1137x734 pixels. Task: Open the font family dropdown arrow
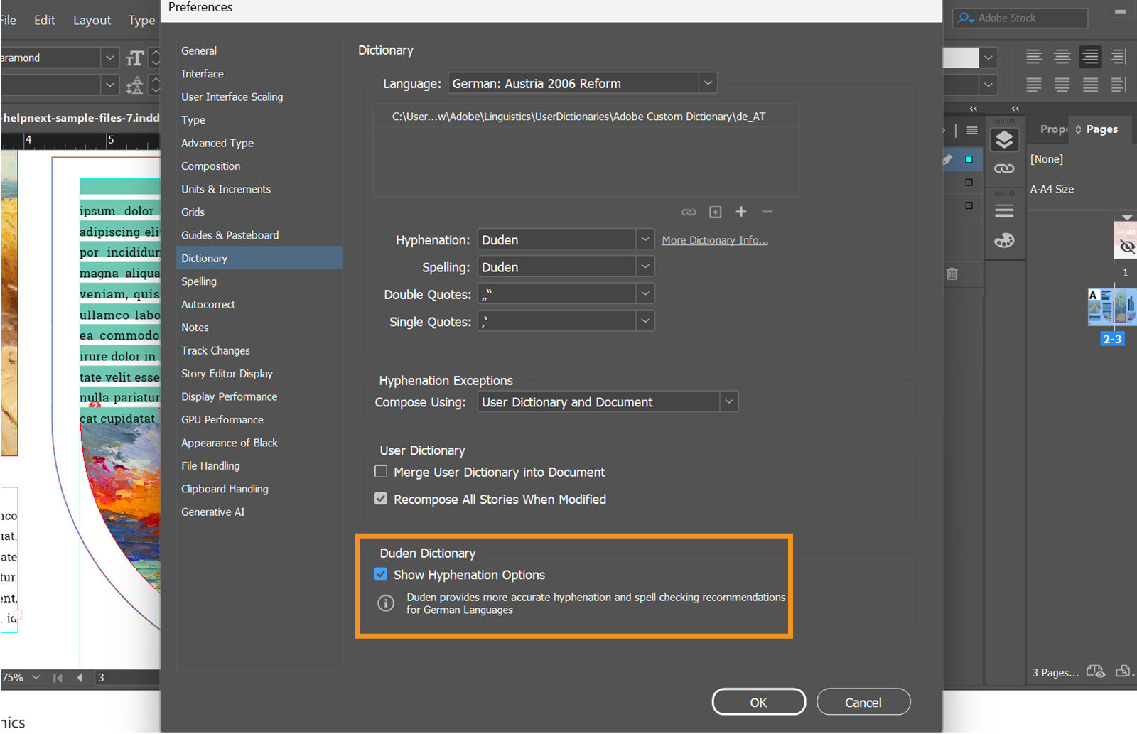click(109, 58)
